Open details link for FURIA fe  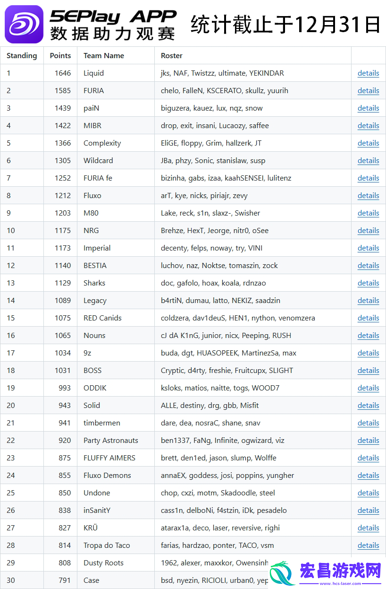coord(368,178)
